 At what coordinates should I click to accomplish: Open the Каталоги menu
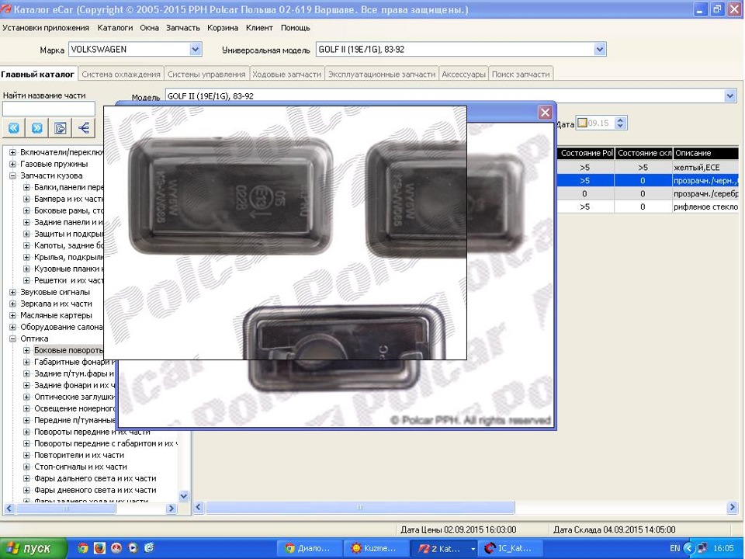(115, 28)
